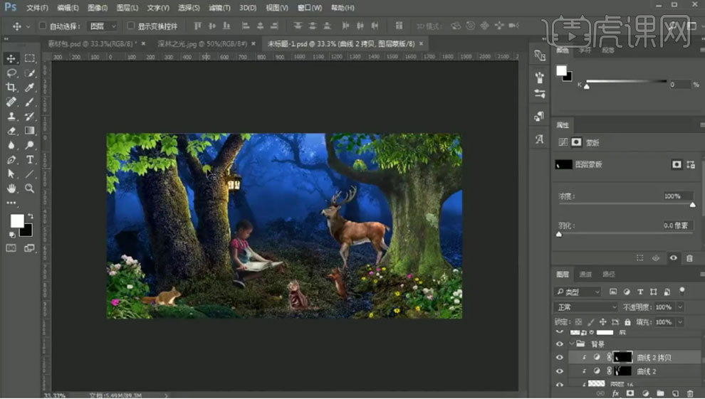Select the Move tool in toolbox
This screenshot has width=705, height=399.
point(11,58)
